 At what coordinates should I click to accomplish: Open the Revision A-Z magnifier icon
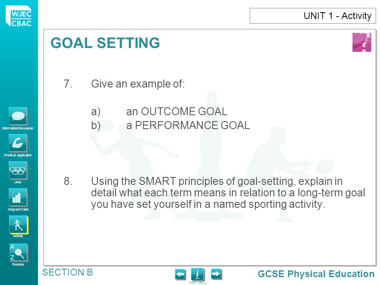[18, 253]
